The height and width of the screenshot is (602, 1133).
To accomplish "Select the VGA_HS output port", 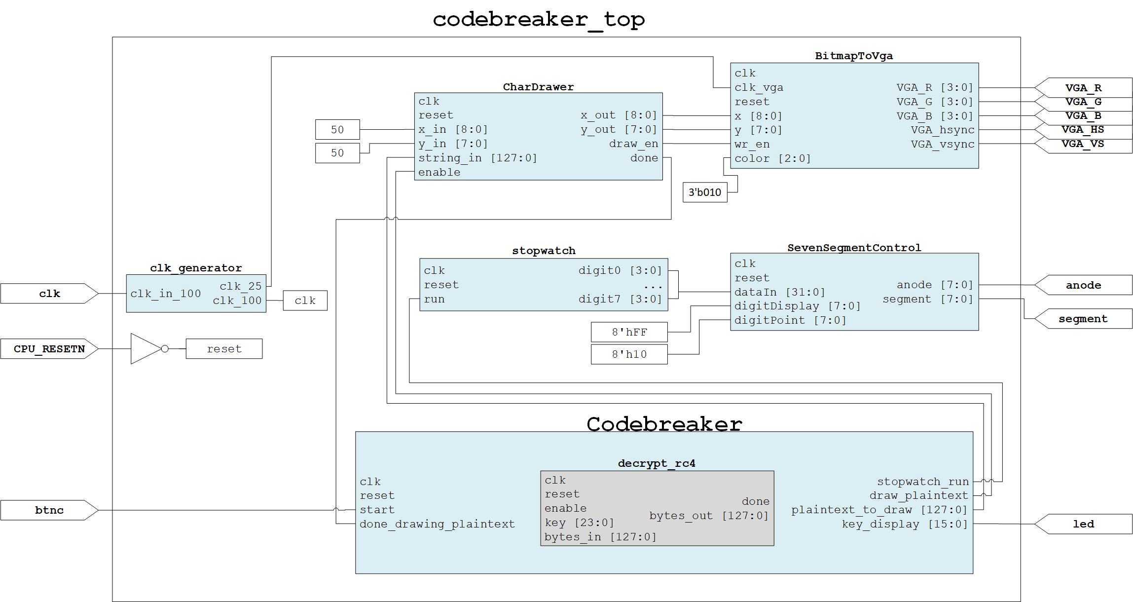I will 1083,130.
